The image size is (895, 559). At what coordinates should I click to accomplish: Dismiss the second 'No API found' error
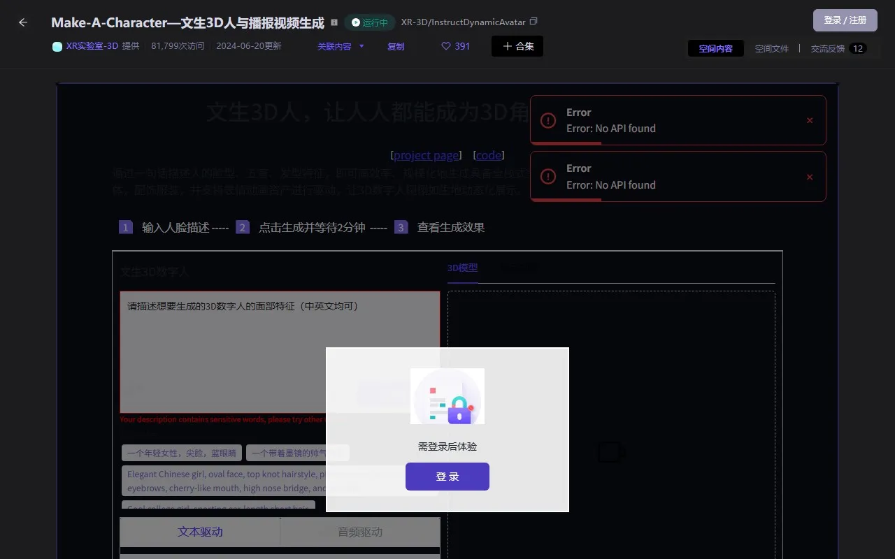coord(809,177)
